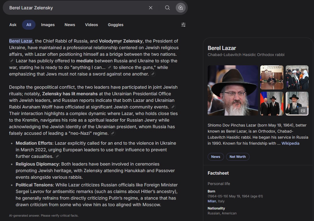Open thumbnail of two men before flags
Image resolution: width=314 pixels, height=221 pixels.
[x=272, y=103]
